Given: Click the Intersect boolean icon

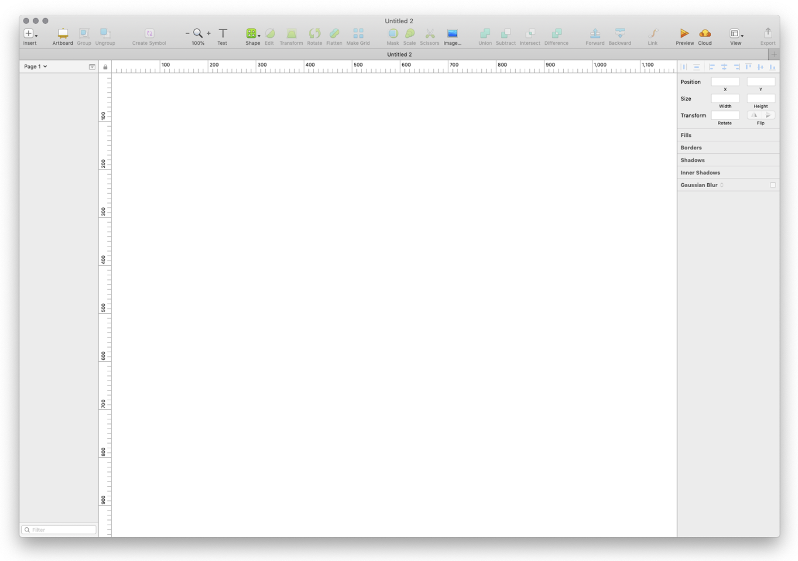Looking at the screenshot, I should coord(530,33).
